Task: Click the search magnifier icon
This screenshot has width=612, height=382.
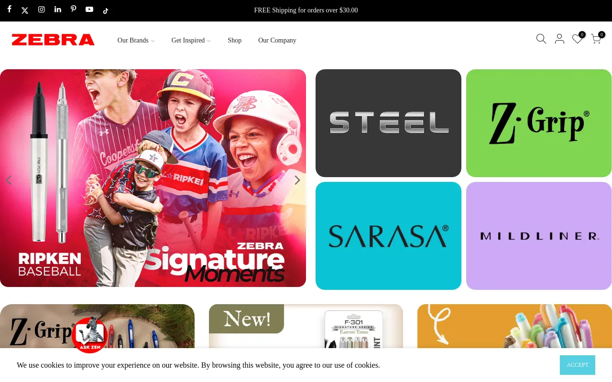Action: (541, 39)
